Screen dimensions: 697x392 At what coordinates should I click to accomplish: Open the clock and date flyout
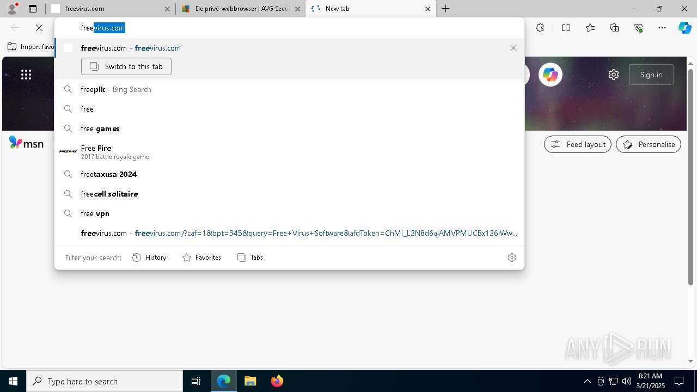[x=650, y=381]
